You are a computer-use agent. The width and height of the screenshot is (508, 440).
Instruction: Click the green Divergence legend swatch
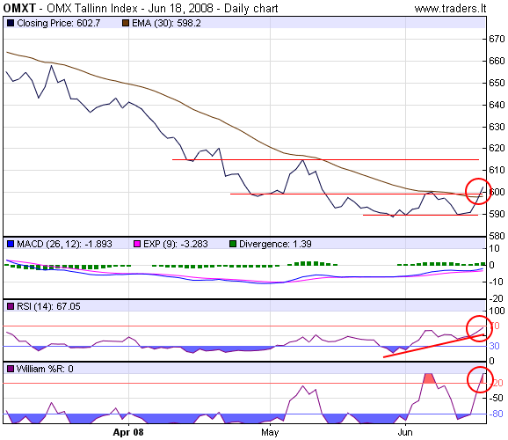point(233,244)
